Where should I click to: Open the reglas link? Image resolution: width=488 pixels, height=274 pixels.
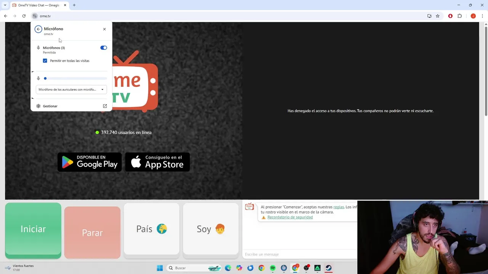tap(339, 207)
